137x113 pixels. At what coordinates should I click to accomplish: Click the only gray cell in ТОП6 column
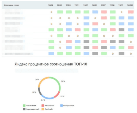click(x=95, y=54)
